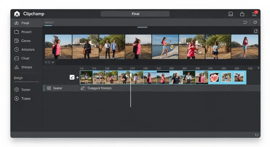Open the hamburger menu with notification badge

(254, 14)
